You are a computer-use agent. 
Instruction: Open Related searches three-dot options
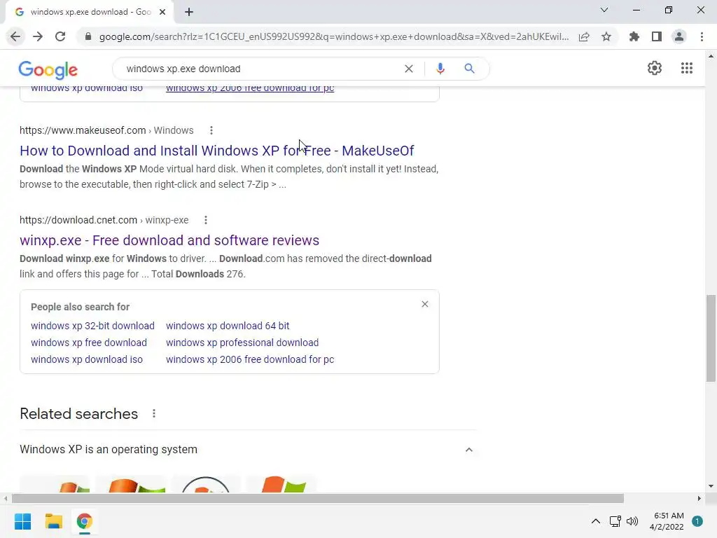click(x=154, y=413)
